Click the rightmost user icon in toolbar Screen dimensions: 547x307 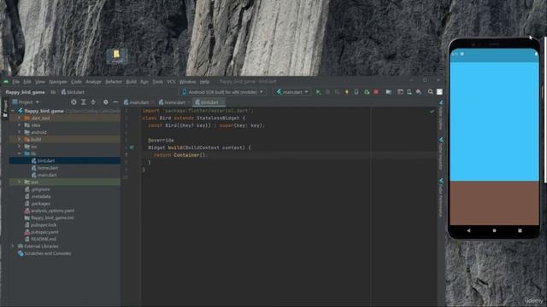click(439, 92)
